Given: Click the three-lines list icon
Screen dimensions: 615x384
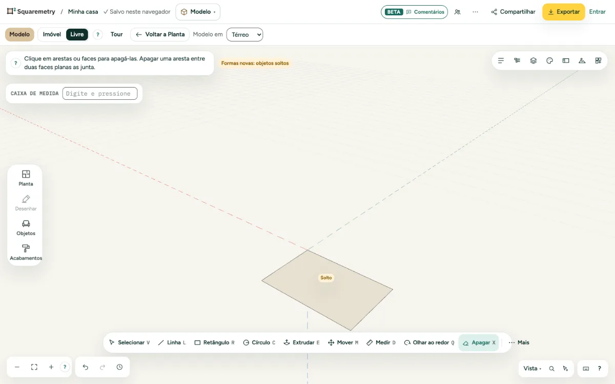Looking at the screenshot, I should pos(501,60).
